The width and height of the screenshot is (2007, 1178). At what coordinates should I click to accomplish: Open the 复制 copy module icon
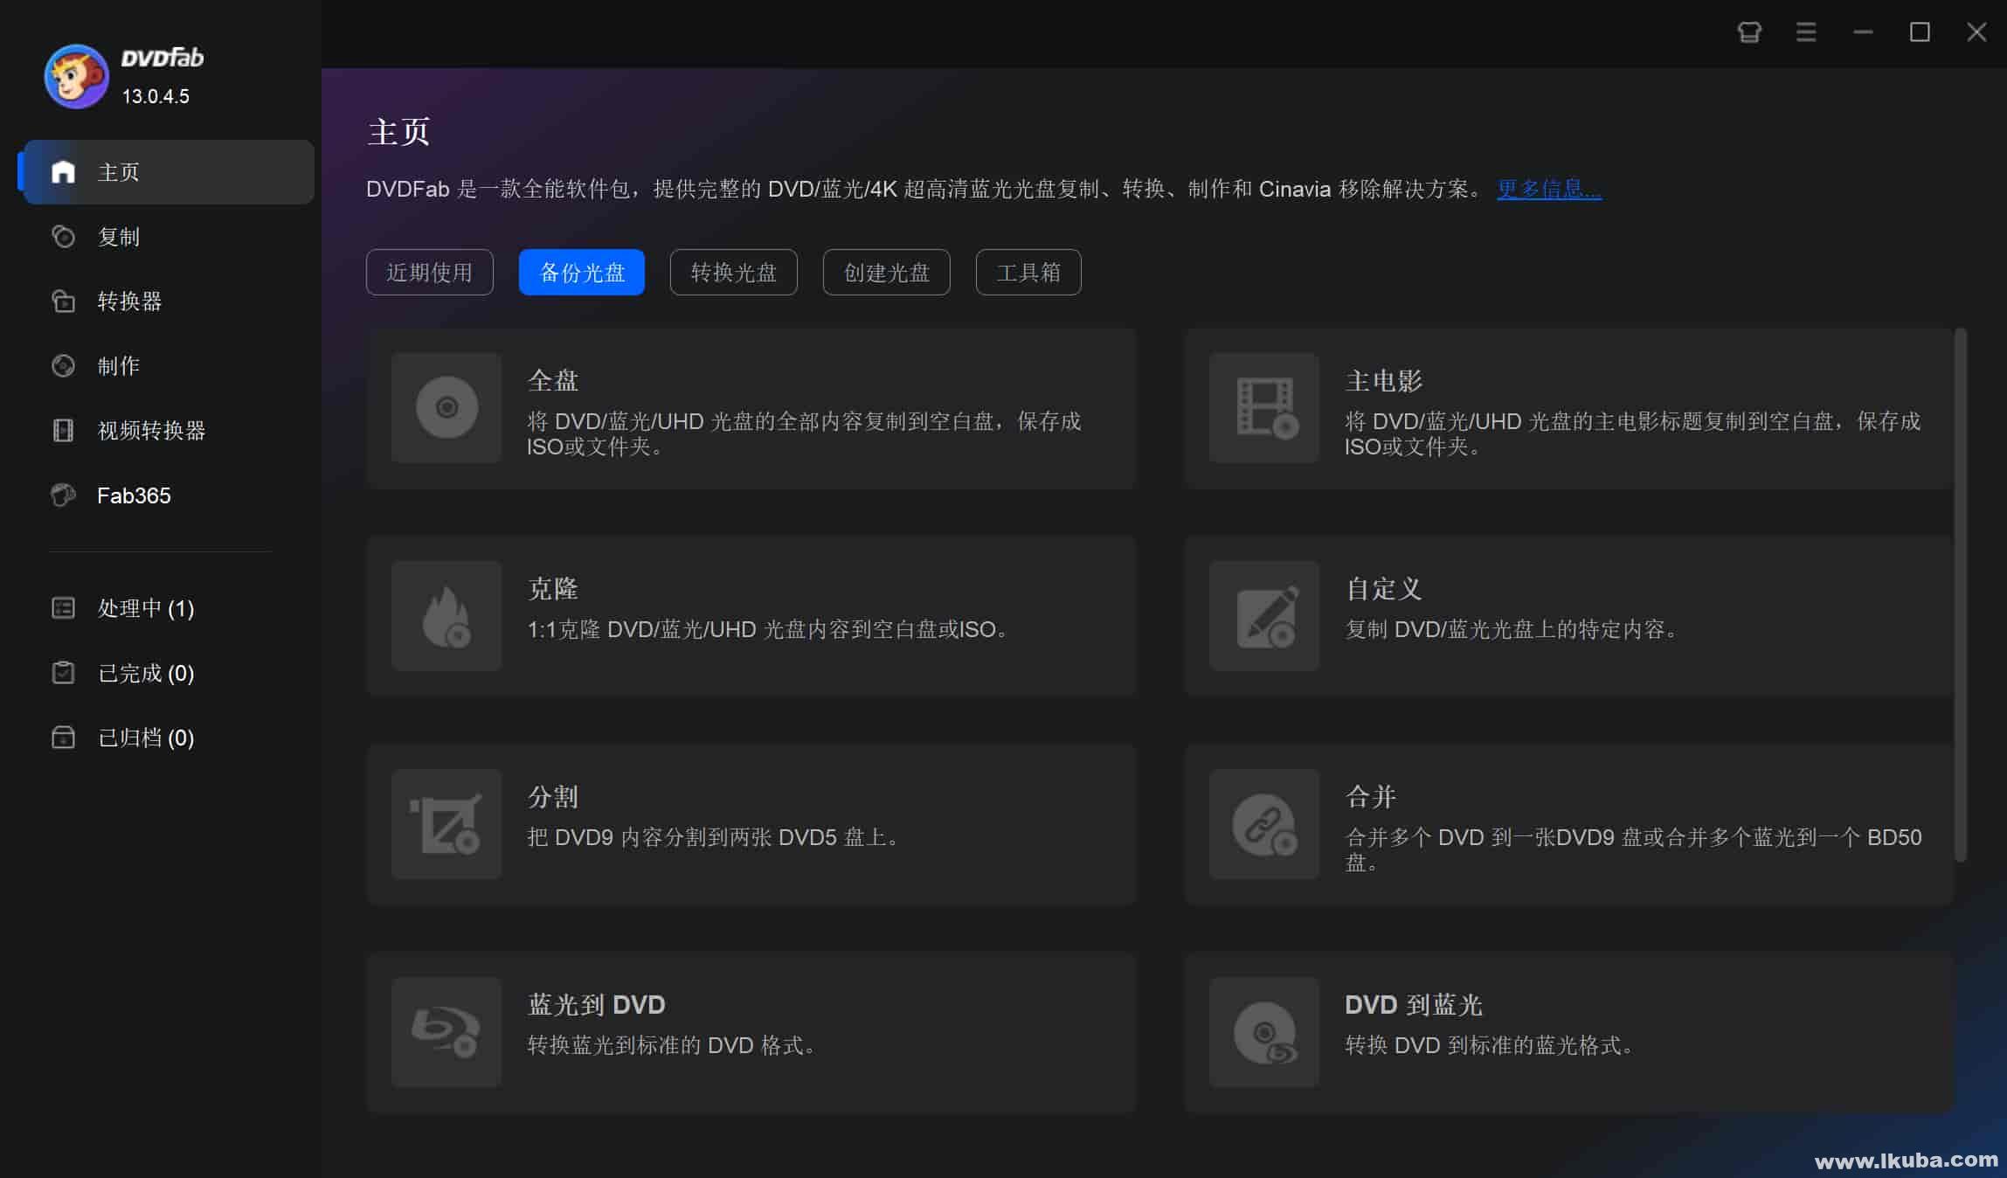[x=63, y=237]
